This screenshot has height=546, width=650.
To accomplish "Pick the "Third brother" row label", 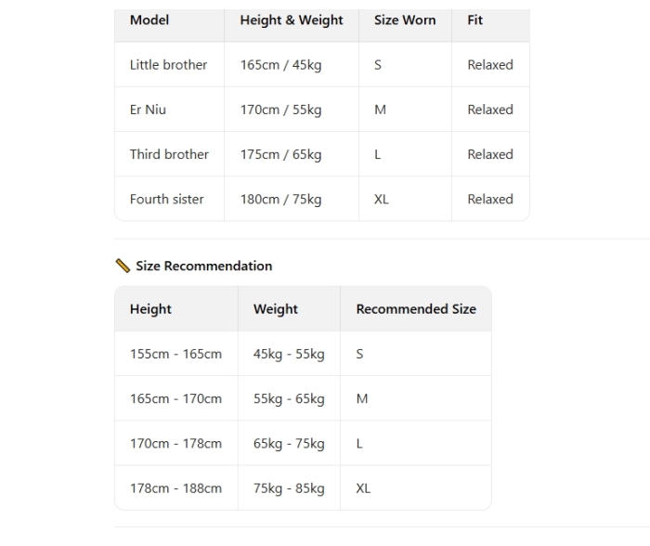I will [x=169, y=154].
